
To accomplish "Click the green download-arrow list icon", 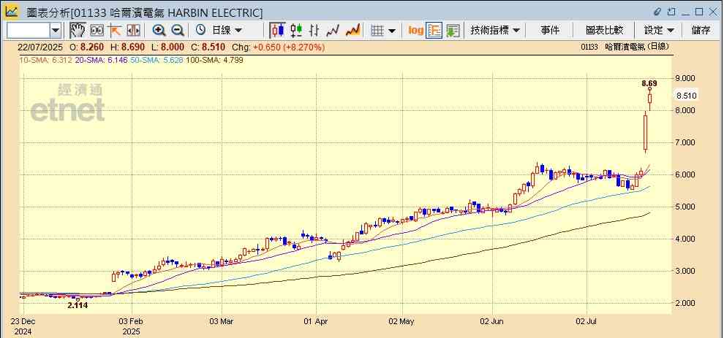I will [453, 31].
